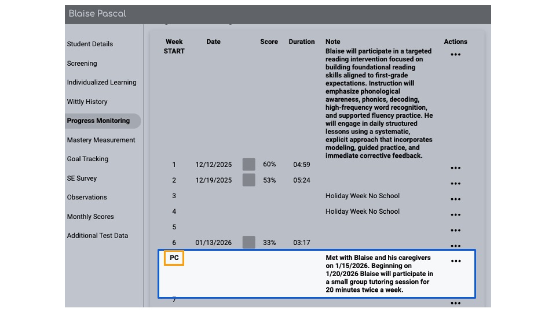Open Additional Test Data

(97, 236)
